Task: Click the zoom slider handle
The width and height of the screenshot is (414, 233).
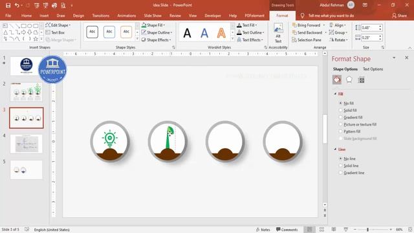Action: click(367, 230)
